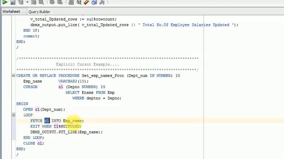This screenshot has height=159, width=284.
Task: Click the CURSOR keyword
Action: point(30,87)
